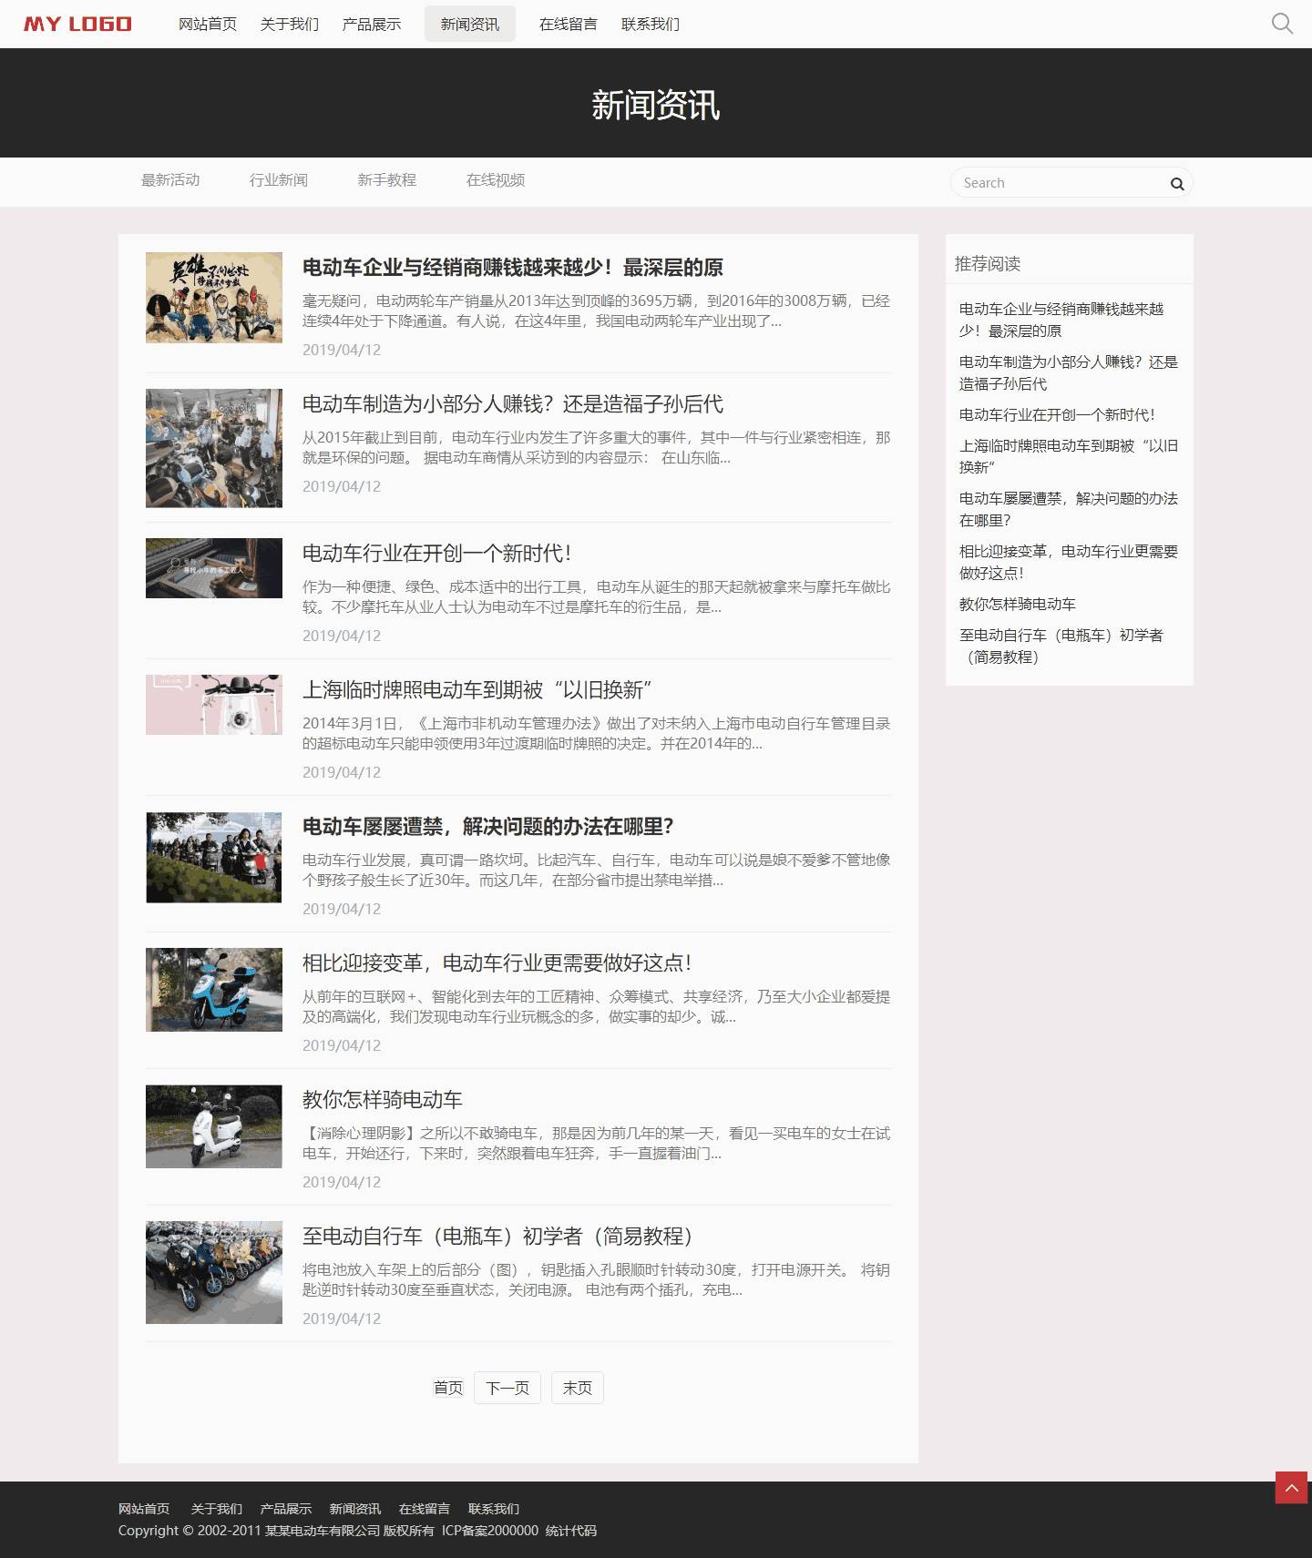Click the summary starting 【消除心理阴影】
Viewport: 1312px width, 1558px height.
(x=597, y=1144)
